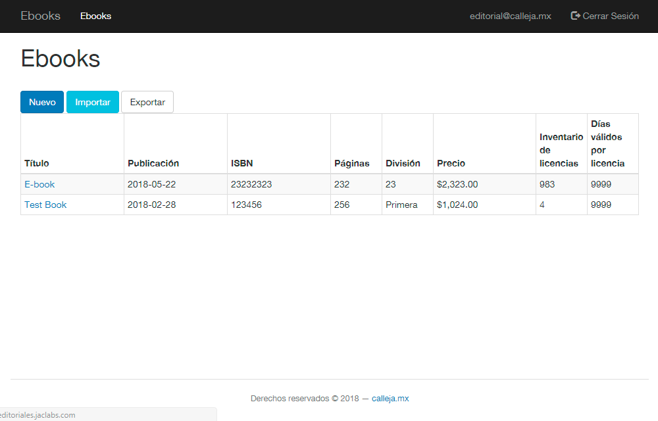Click the Título column header

click(37, 163)
